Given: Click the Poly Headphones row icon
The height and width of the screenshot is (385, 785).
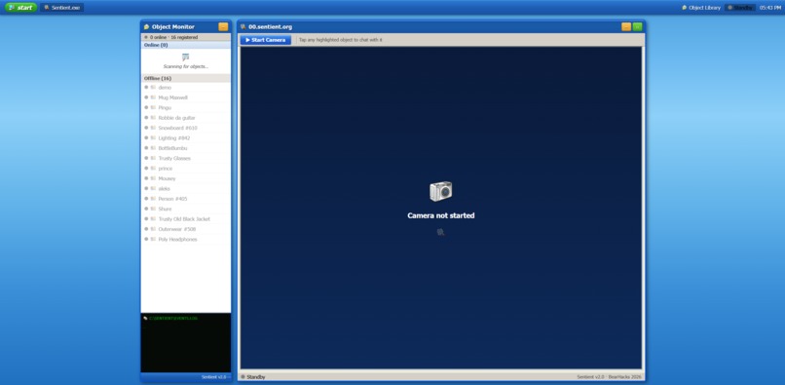Looking at the screenshot, I should tap(153, 239).
